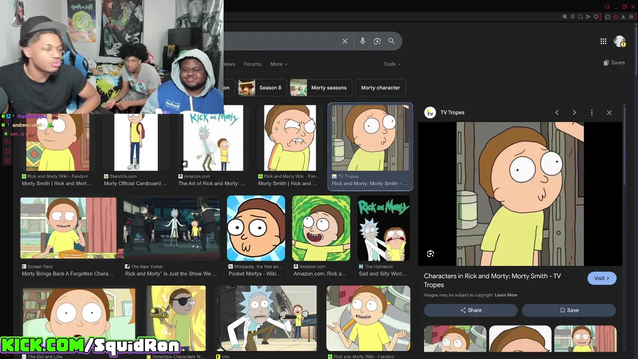The height and width of the screenshot is (359, 638).
Task: Expand the More search filter dropdown
Action: coord(279,64)
